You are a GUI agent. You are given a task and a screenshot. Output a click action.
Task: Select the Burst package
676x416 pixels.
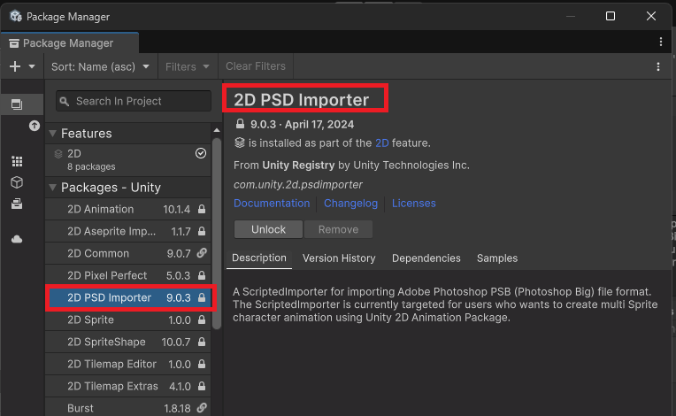click(x=128, y=408)
